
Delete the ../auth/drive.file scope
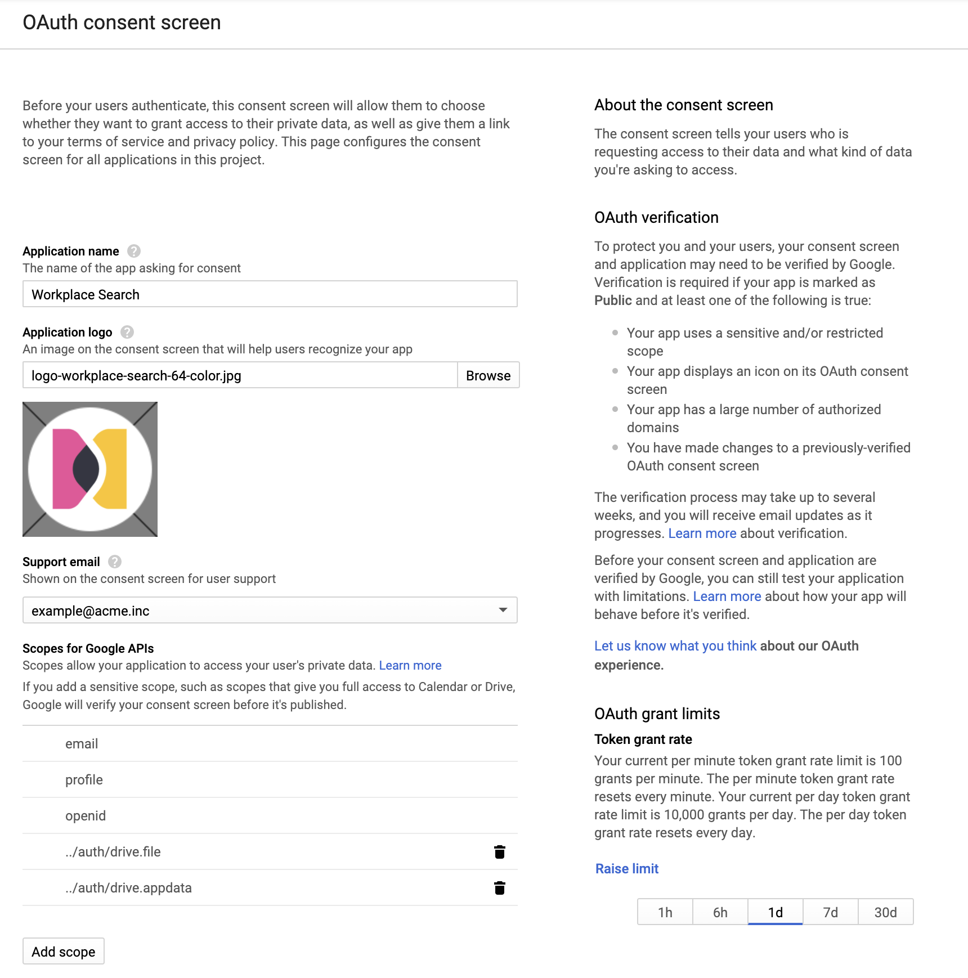pos(499,852)
